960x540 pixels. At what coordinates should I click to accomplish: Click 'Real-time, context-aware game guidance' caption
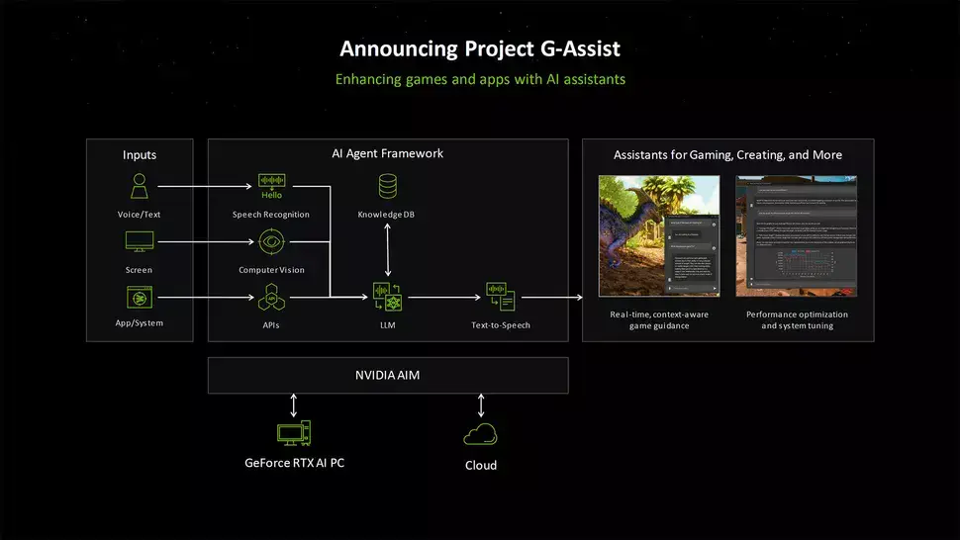coord(659,319)
